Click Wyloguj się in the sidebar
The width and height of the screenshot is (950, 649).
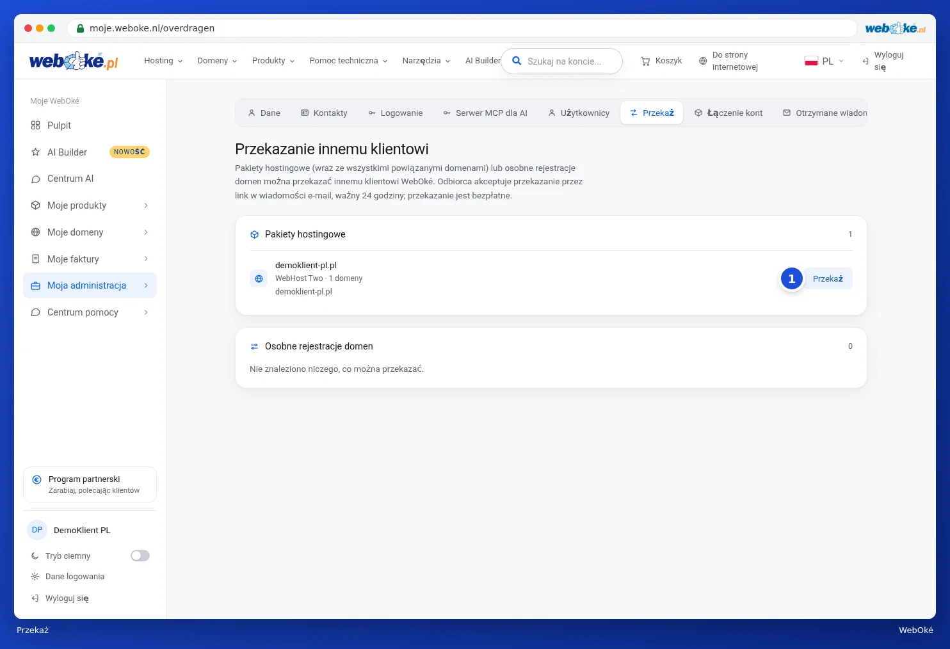click(x=60, y=598)
